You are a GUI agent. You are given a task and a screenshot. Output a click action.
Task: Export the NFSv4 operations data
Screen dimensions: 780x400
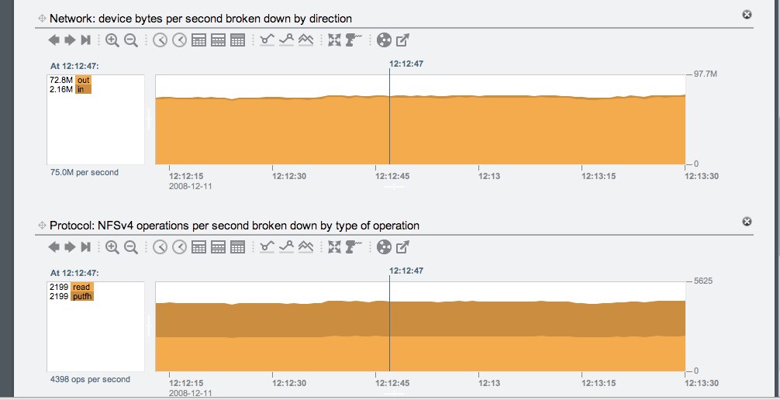[402, 247]
